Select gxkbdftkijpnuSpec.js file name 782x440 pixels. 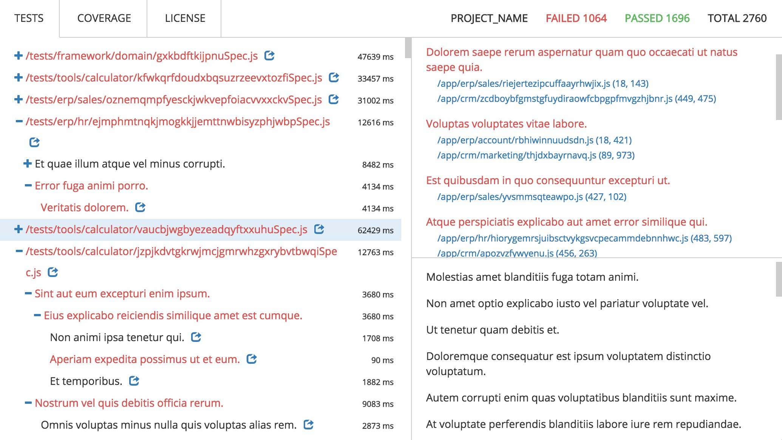point(142,55)
